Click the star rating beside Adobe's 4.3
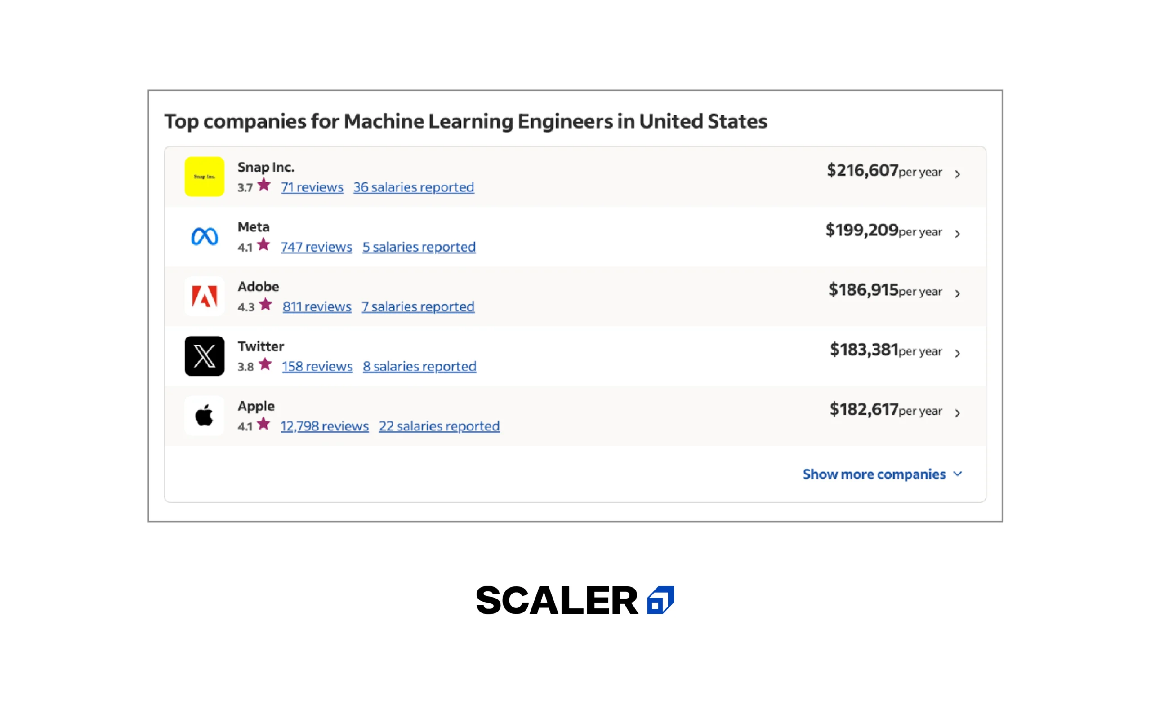The image size is (1151, 705). pyautogui.click(x=265, y=304)
